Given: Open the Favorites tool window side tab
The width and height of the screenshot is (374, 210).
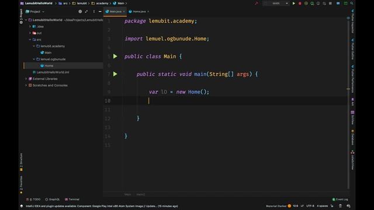Looking at the screenshot, I should [21, 185].
